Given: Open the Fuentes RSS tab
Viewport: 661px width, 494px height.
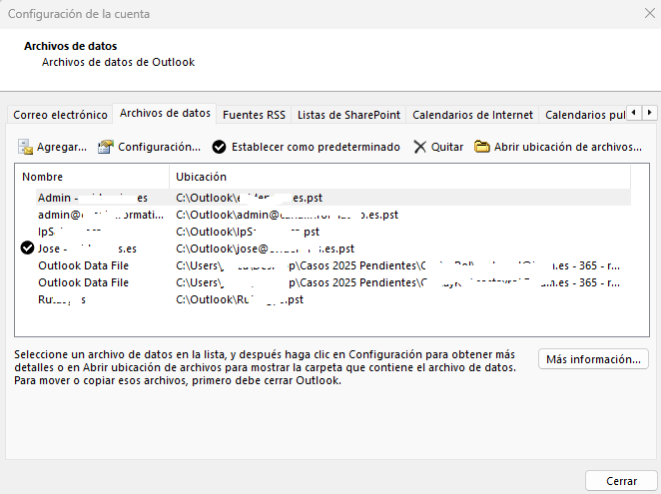Looking at the screenshot, I should coord(254,115).
